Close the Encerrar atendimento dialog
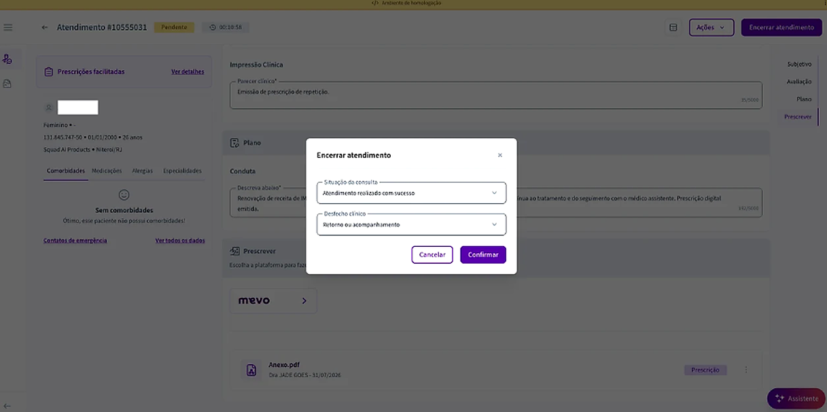Image resolution: width=827 pixels, height=412 pixels. (x=500, y=155)
